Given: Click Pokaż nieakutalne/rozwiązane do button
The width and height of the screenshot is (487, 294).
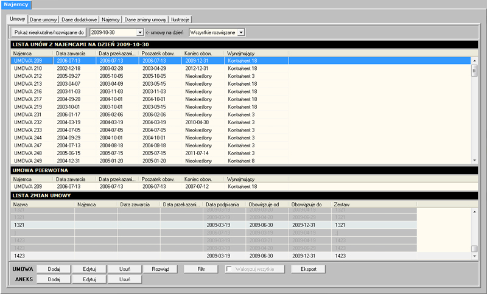Looking at the screenshot, I should [49, 32].
